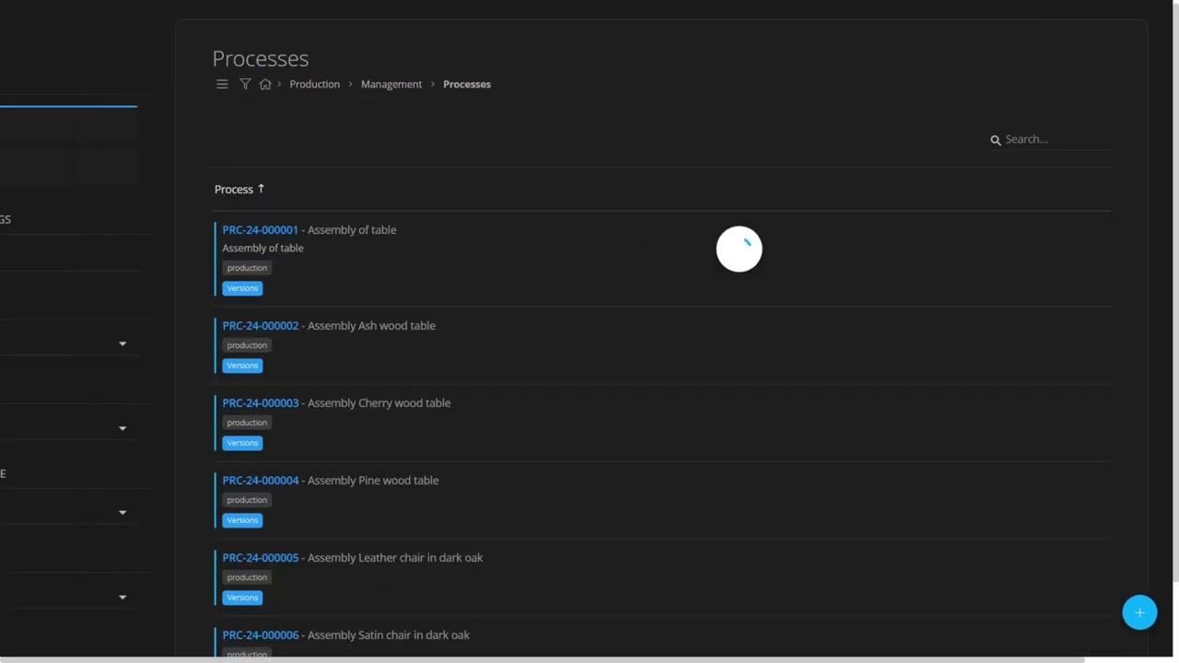Click Versions badge for Pine wood table
This screenshot has width=1179, height=663.
(x=242, y=520)
